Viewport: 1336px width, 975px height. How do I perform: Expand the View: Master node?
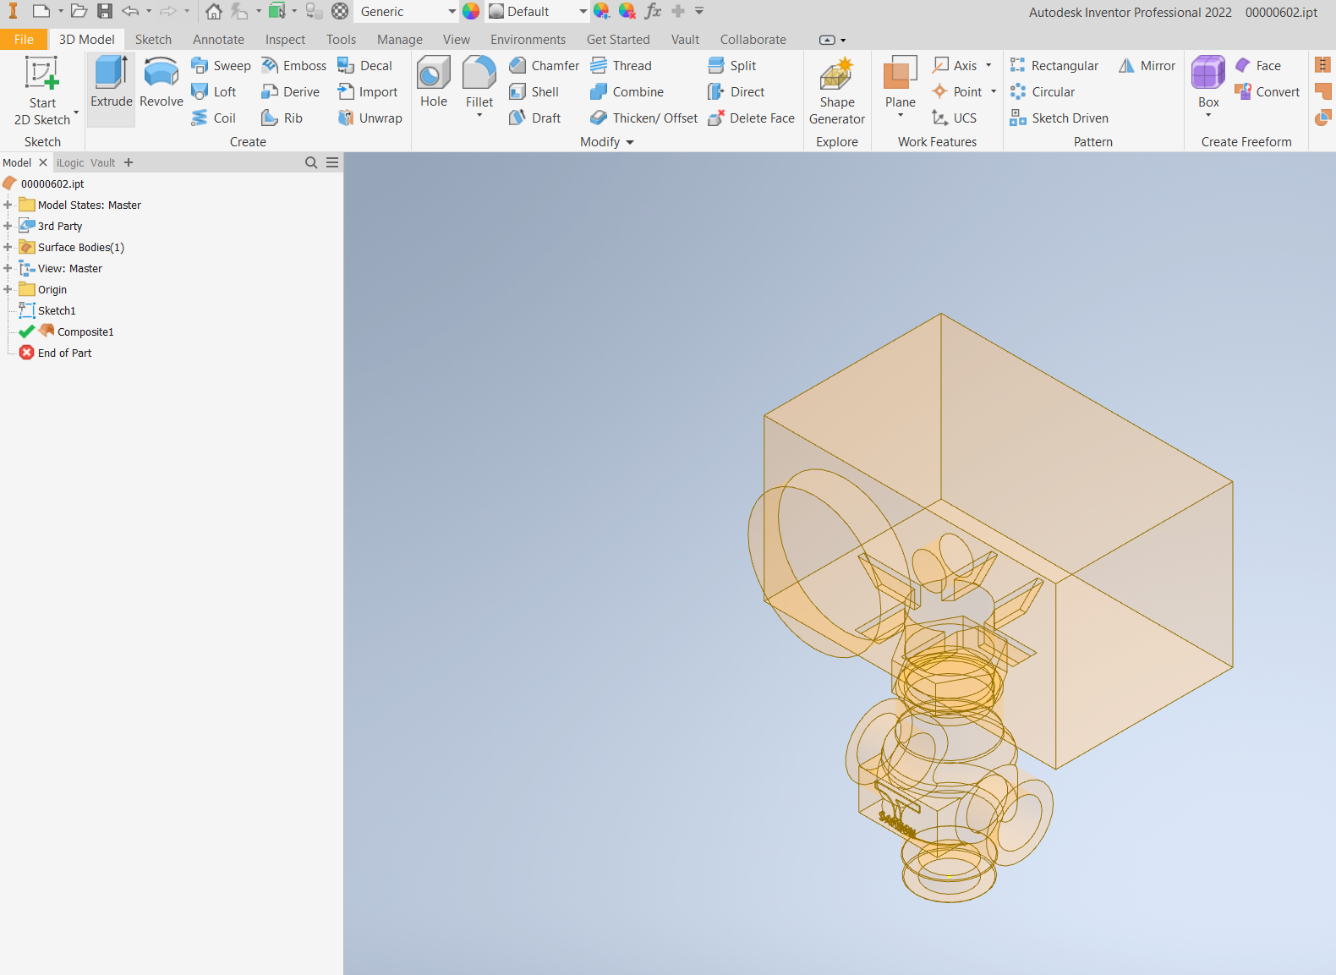pos(8,268)
